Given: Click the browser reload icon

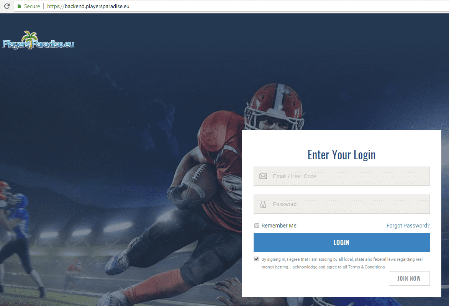Looking at the screenshot, I should click(7, 6).
